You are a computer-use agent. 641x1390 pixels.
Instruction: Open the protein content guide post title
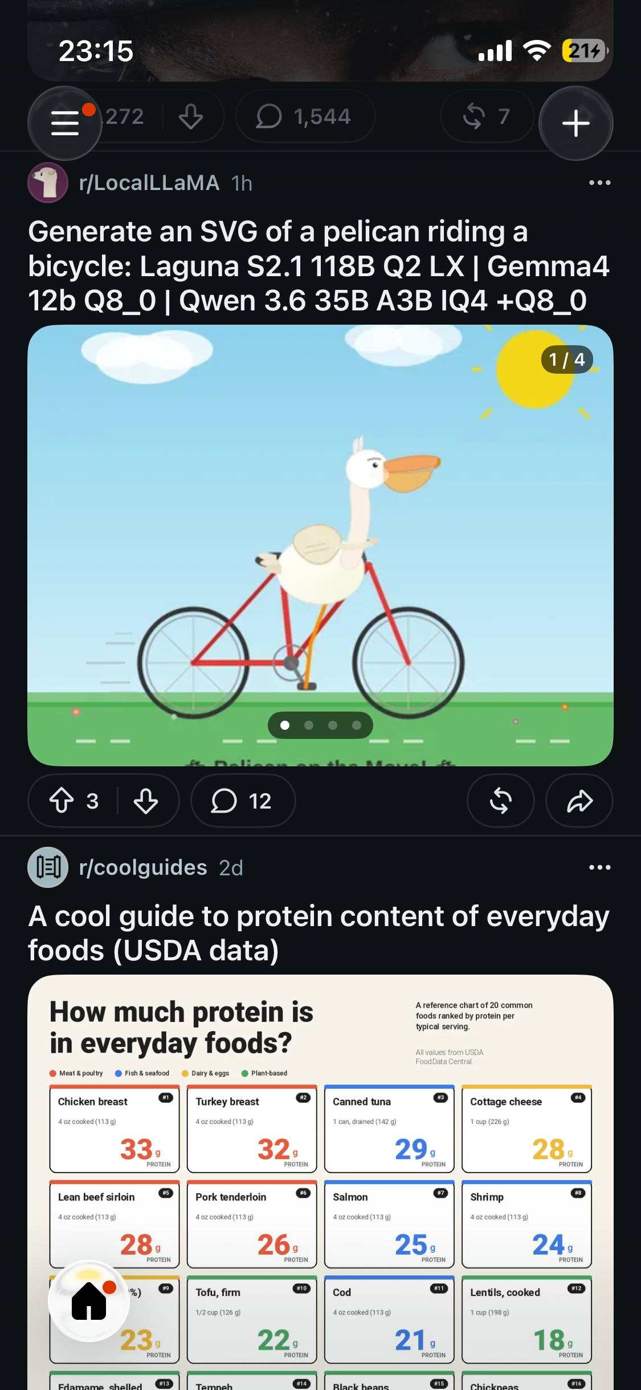coord(319,933)
